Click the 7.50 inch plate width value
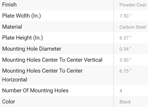The image size is (148, 107). pos(125,16)
